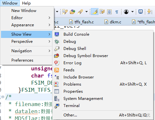155x120 pixels.
Task: Expand the Navigation submenu
Action: click(x=27, y=51)
